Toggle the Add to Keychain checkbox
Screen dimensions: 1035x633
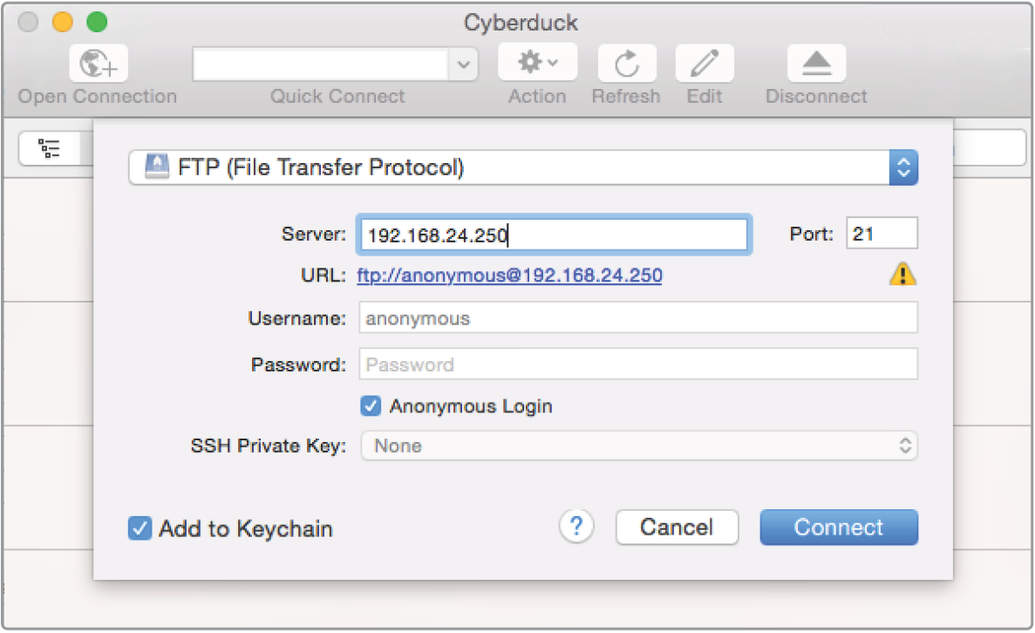pyautogui.click(x=140, y=528)
